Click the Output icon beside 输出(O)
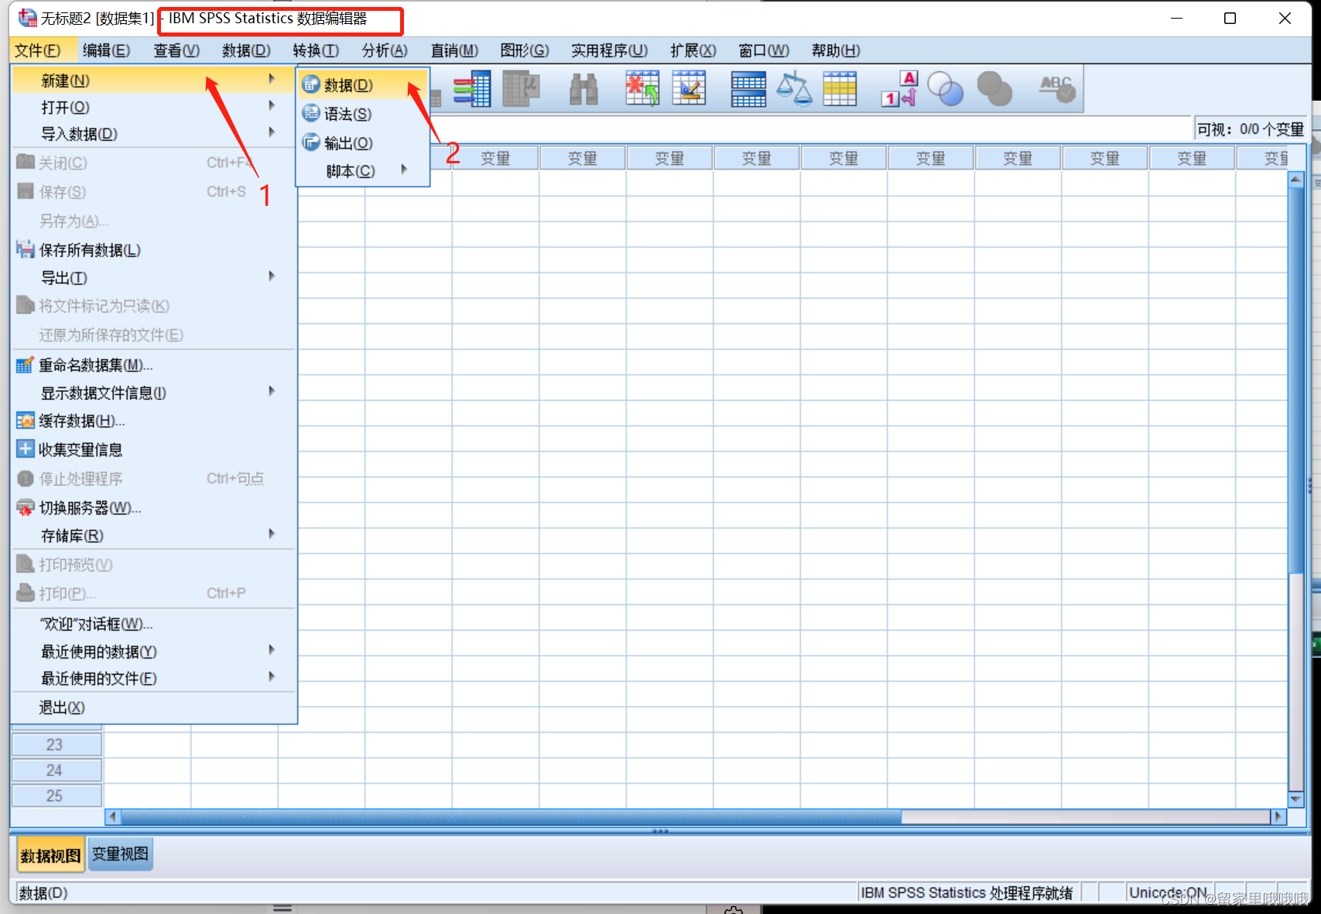Image resolution: width=1321 pixels, height=914 pixels. [x=311, y=142]
